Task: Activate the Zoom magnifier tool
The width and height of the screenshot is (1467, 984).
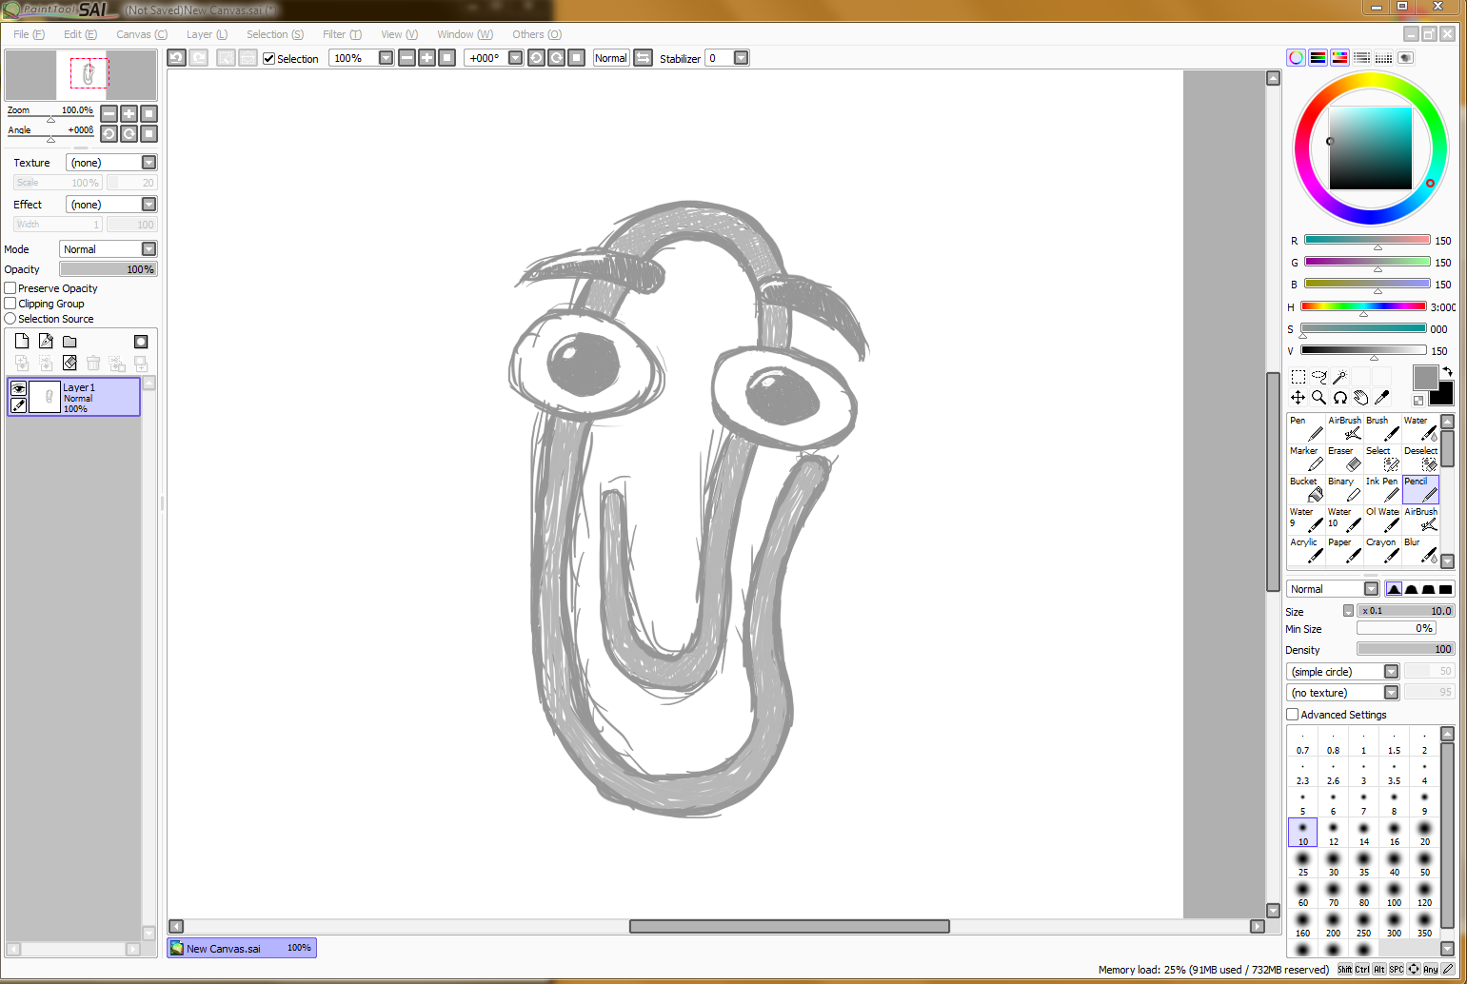Action: [x=1318, y=397]
